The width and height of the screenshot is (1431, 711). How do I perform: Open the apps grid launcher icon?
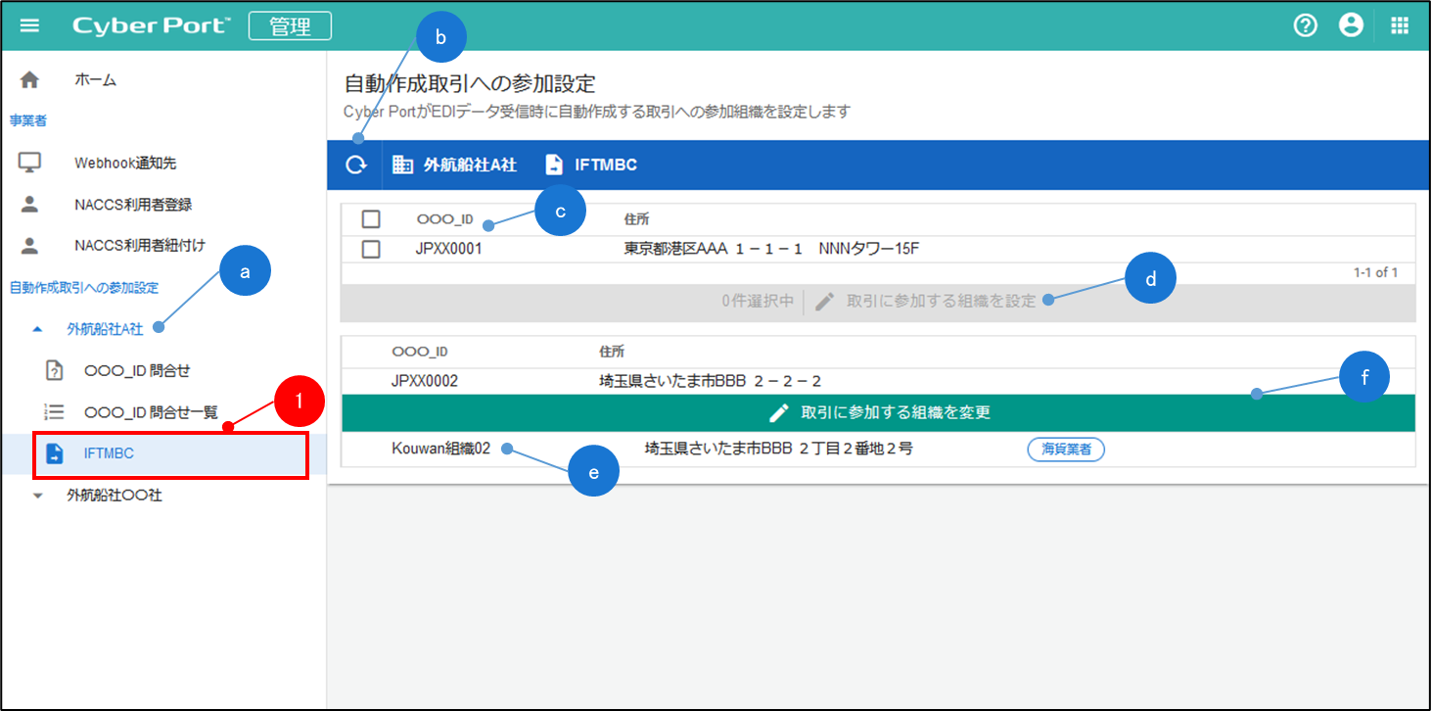pos(1400,25)
